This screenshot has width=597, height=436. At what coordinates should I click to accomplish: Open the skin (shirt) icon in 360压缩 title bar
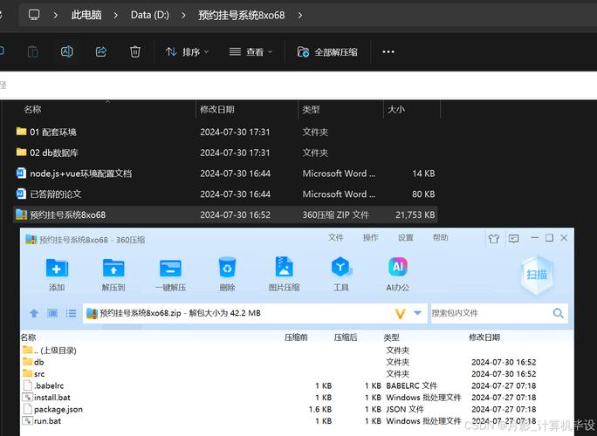[x=494, y=239]
